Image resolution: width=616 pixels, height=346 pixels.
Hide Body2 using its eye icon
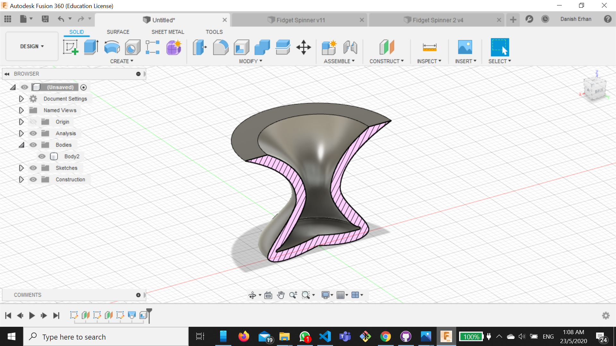click(x=42, y=156)
